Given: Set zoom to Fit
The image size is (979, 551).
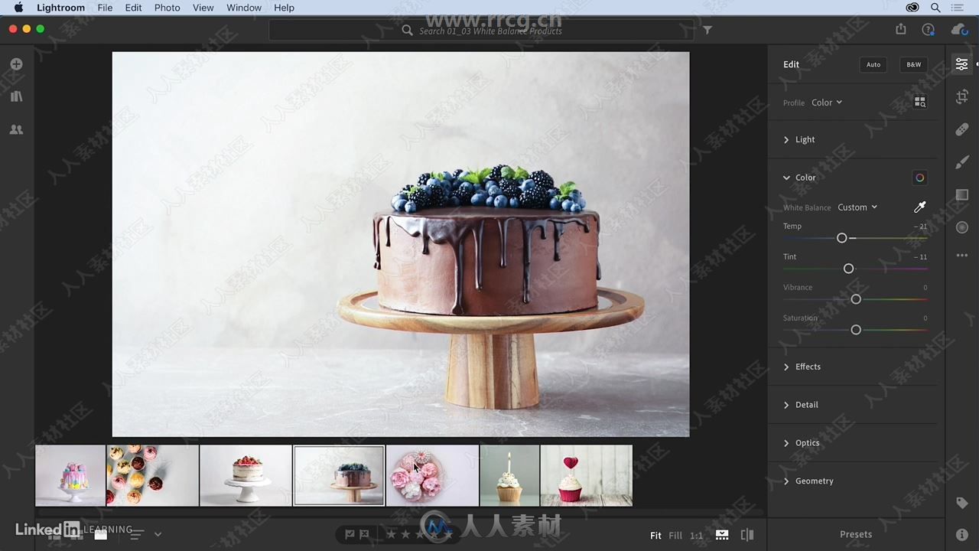Looking at the screenshot, I should tap(655, 536).
